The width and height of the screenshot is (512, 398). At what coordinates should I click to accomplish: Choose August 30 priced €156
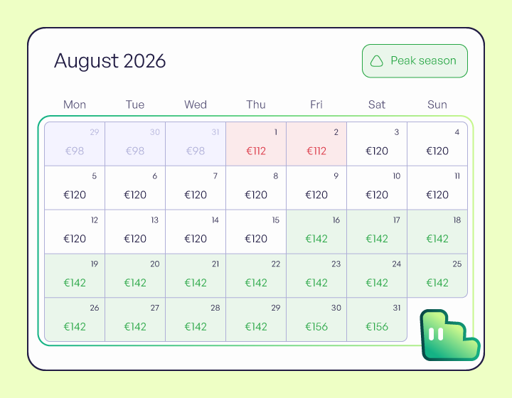point(316,320)
